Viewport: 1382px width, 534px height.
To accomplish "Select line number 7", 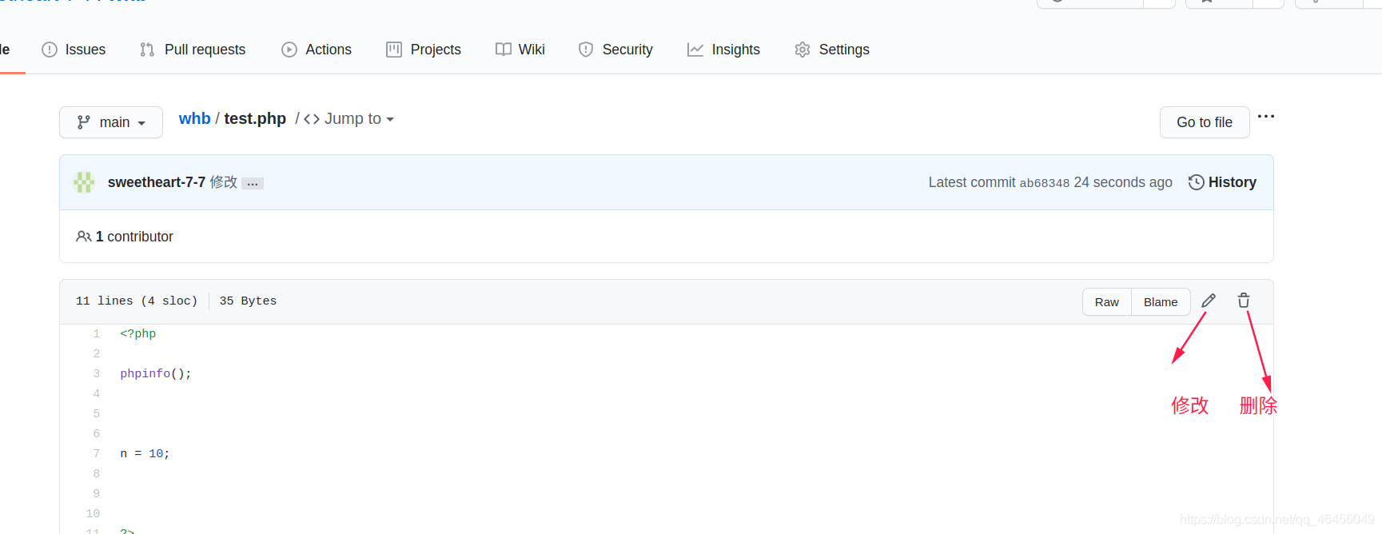I will [x=96, y=453].
